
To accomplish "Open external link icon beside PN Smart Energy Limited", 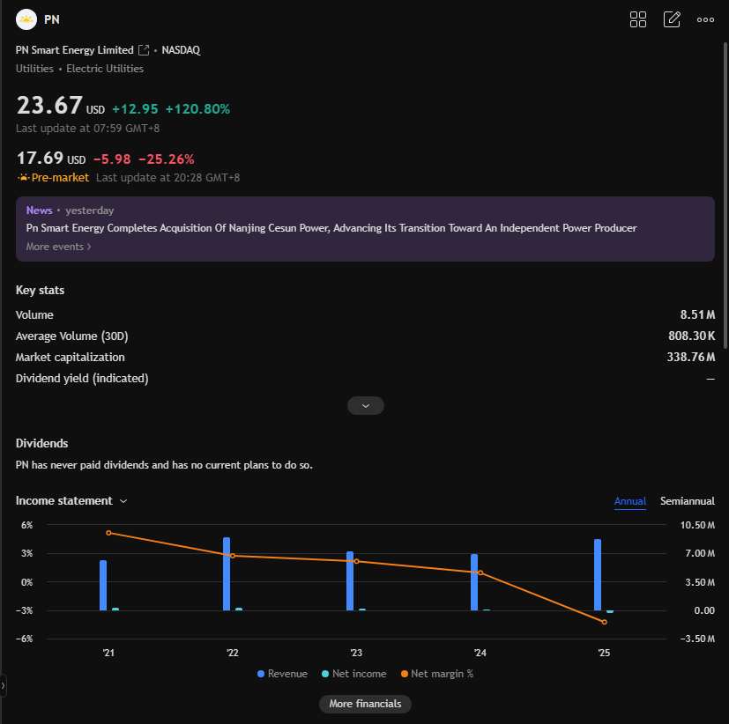I will tap(145, 50).
